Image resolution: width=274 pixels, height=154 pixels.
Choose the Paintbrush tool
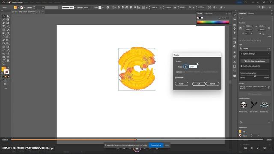click(8, 30)
